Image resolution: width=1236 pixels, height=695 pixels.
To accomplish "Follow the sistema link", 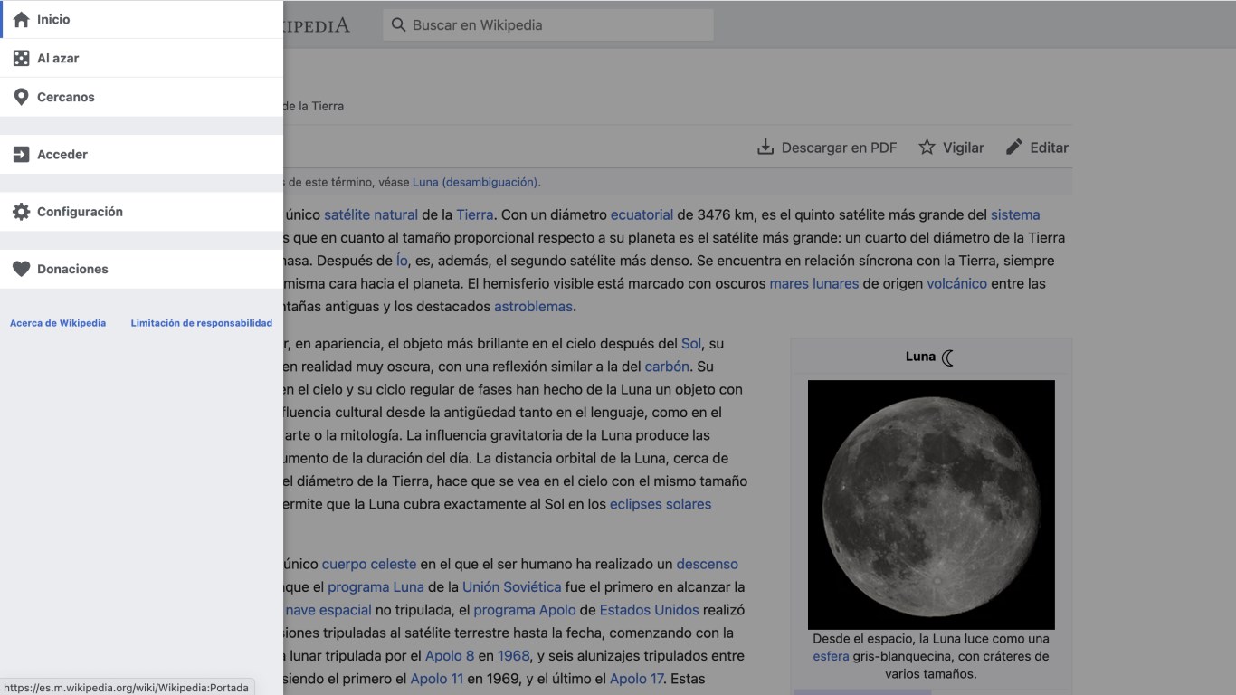I will click(1015, 214).
